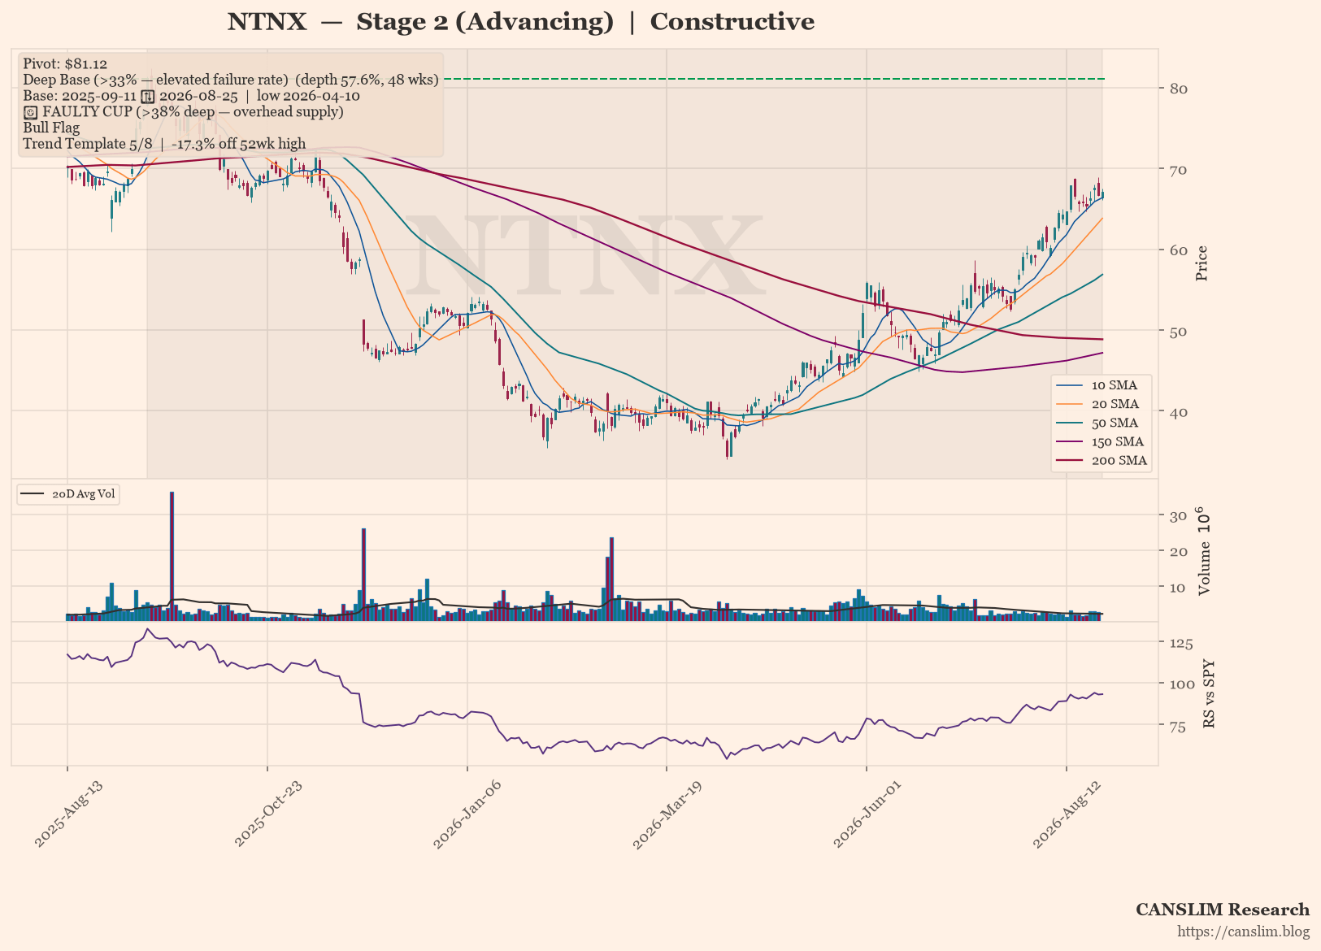The width and height of the screenshot is (1321, 951).
Task: Click RS axis tick 100
Action: coord(1181,684)
